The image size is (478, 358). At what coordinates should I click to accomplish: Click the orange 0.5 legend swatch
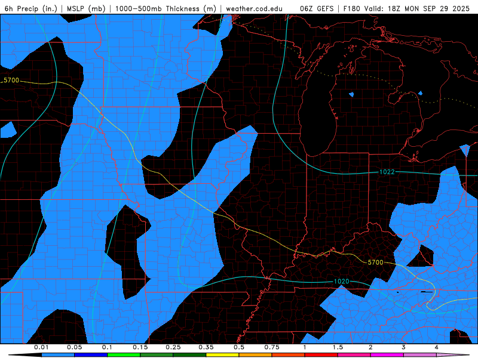click(x=256, y=355)
